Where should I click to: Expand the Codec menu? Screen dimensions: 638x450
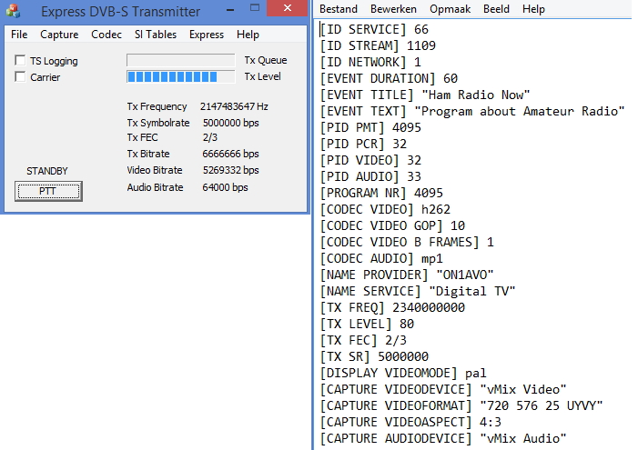[x=106, y=35]
